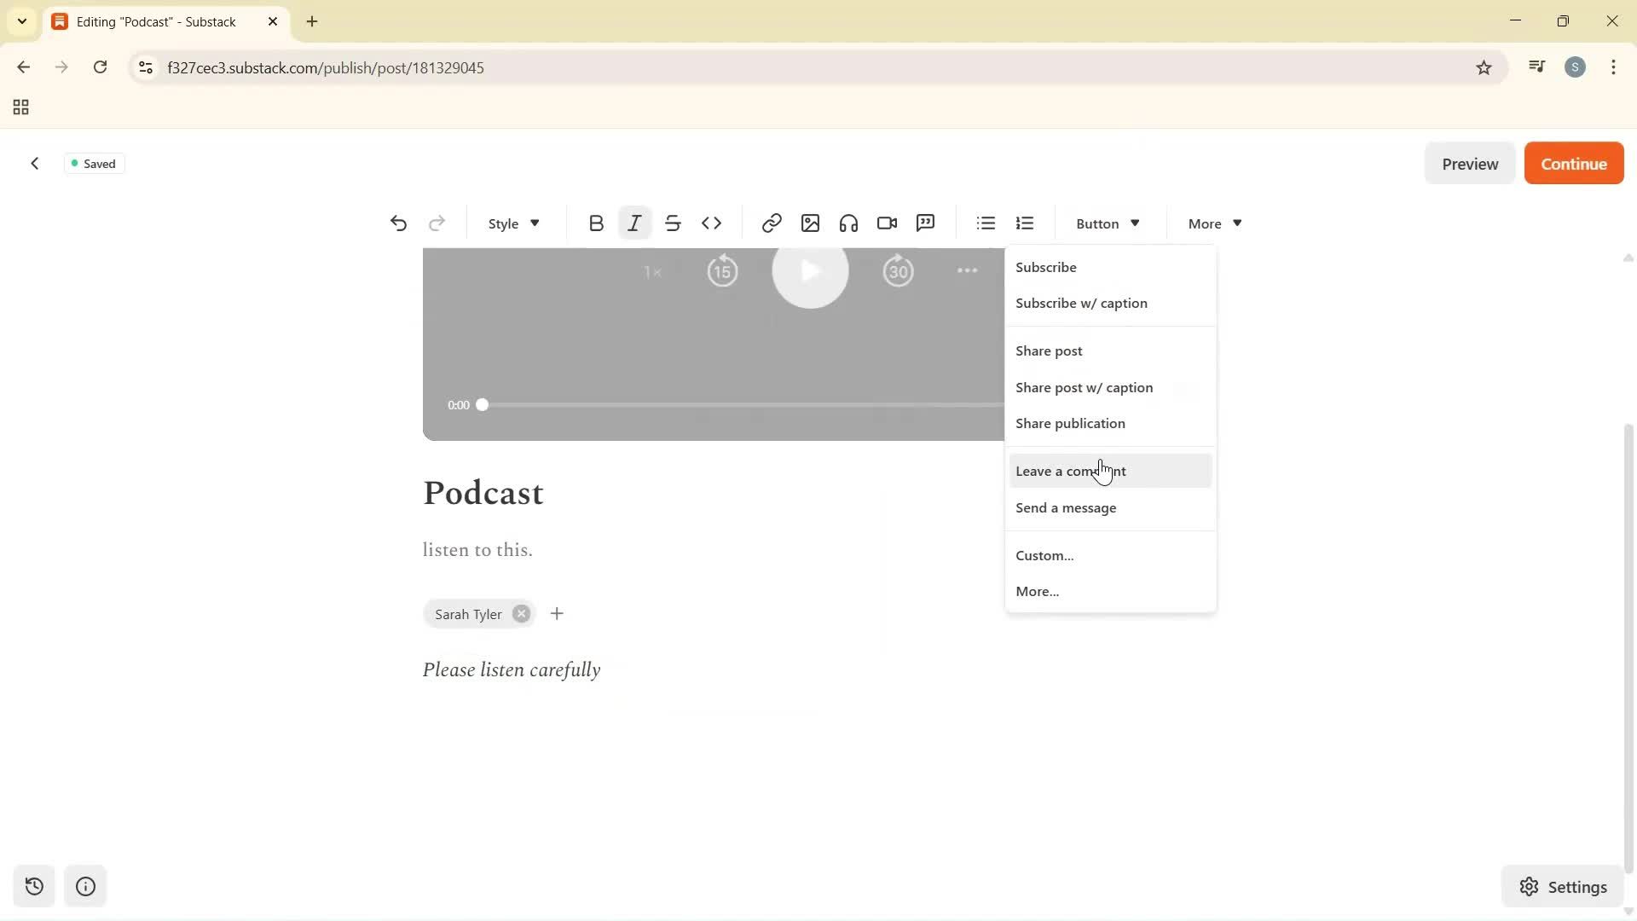Screen dimensions: 1637x921
Task: Click the Continue button
Action: click(1573, 163)
